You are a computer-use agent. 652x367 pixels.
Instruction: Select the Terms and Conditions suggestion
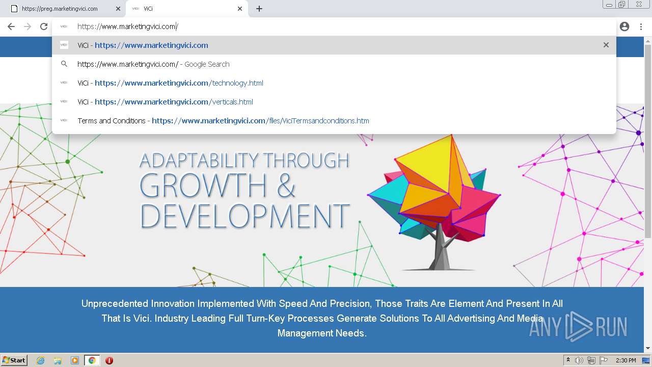click(x=334, y=120)
